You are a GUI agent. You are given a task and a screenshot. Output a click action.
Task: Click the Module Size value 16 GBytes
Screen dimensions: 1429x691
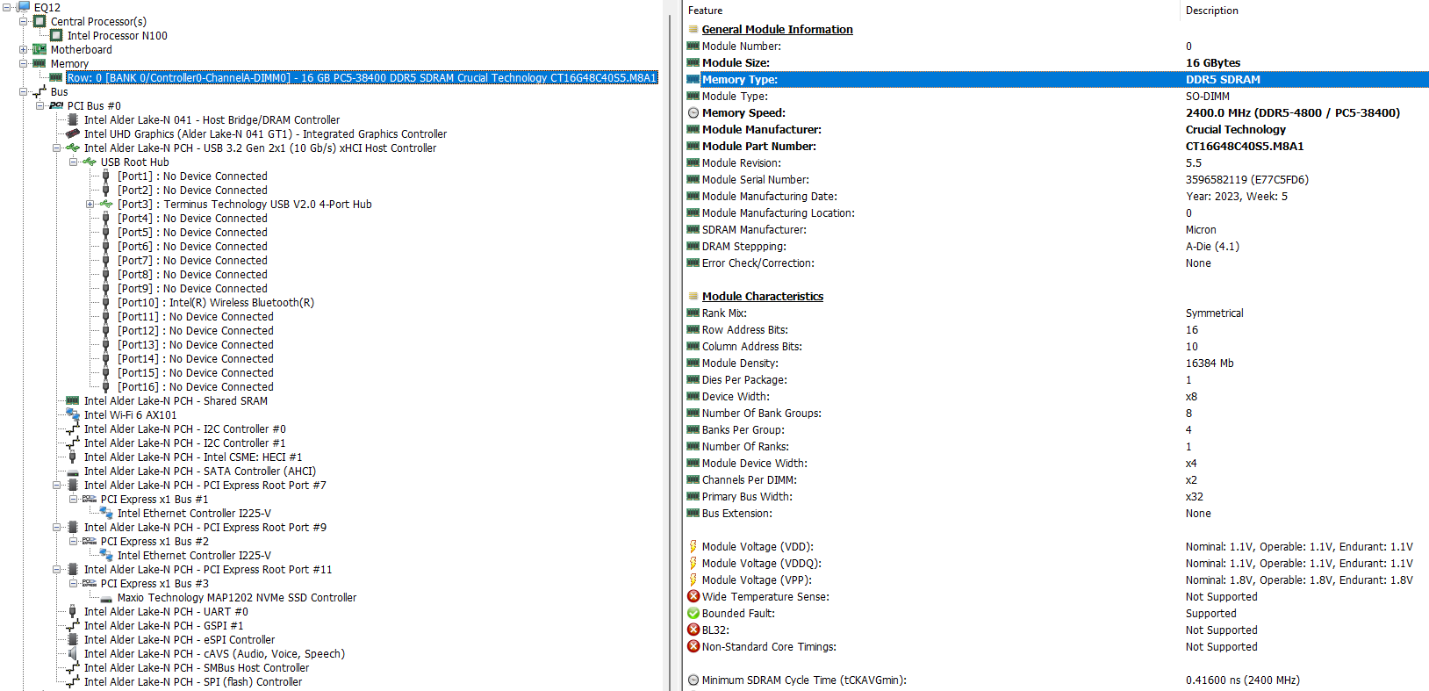(1213, 62)
